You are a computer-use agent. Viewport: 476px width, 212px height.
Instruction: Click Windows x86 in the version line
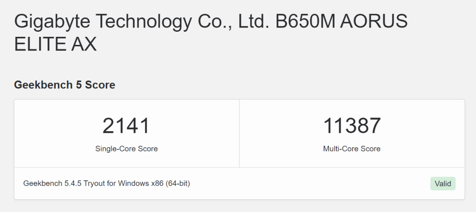[141, 184]
